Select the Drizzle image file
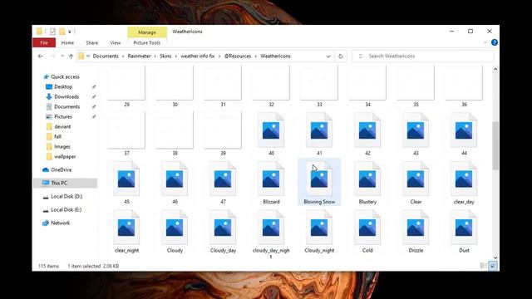532x299 pixels. click(x=416, y=232)
